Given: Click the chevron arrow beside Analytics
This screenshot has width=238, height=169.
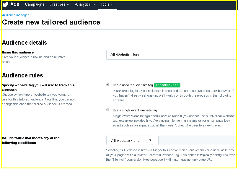Looking at the screenshot, I should tap(94, 5).
